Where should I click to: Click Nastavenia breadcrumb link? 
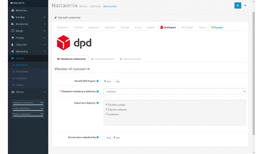tap(110, 6)
